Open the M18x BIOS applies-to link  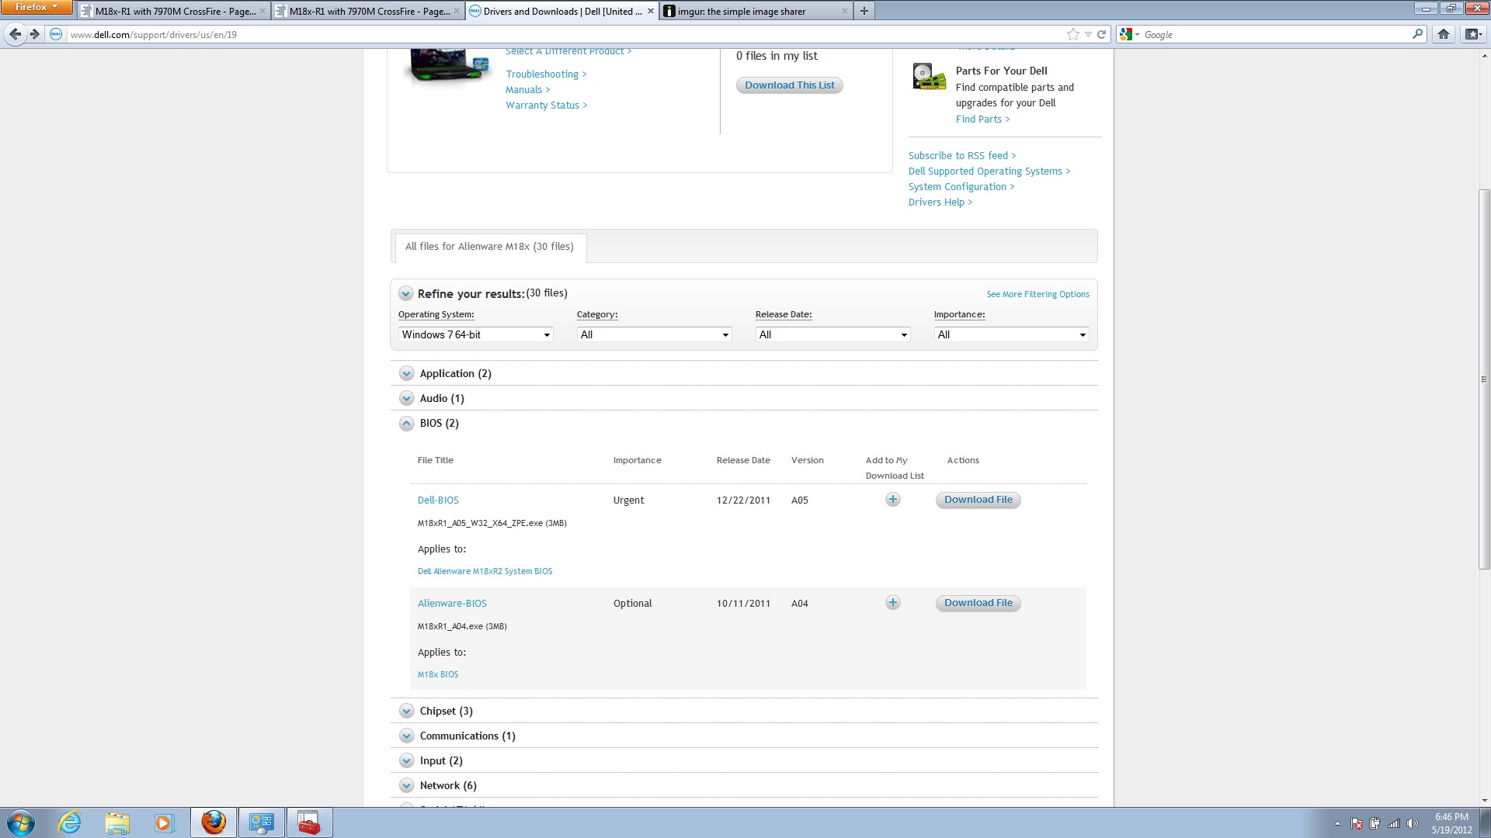tap(438, 674)
